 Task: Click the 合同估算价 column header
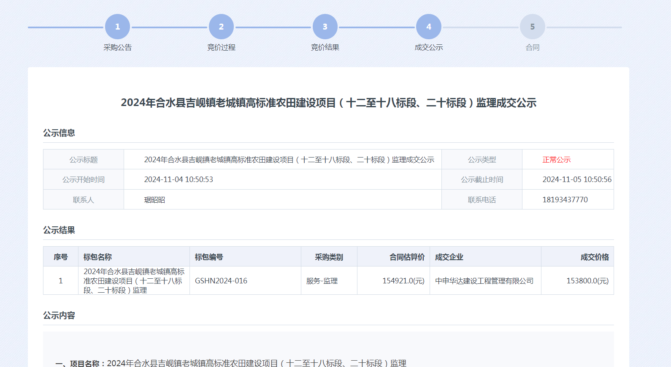407,257
